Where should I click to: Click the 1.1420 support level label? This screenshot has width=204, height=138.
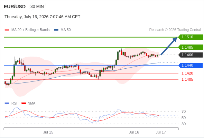click(187, 73)
